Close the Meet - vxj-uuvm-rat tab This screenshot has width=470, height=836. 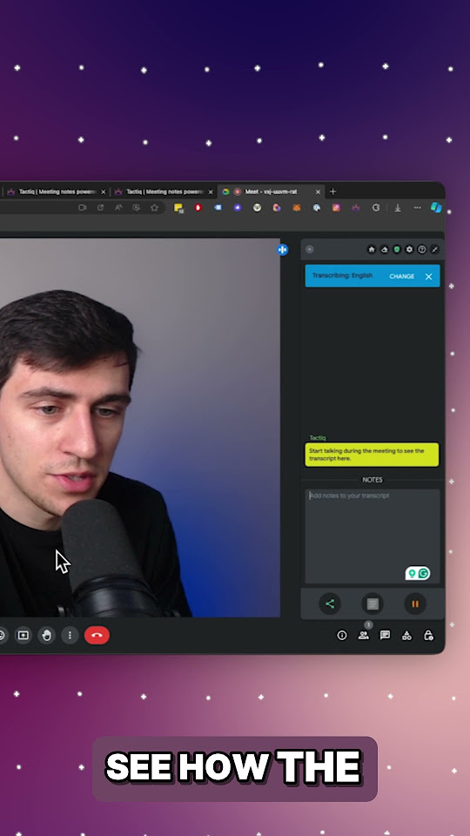[319, 192]
